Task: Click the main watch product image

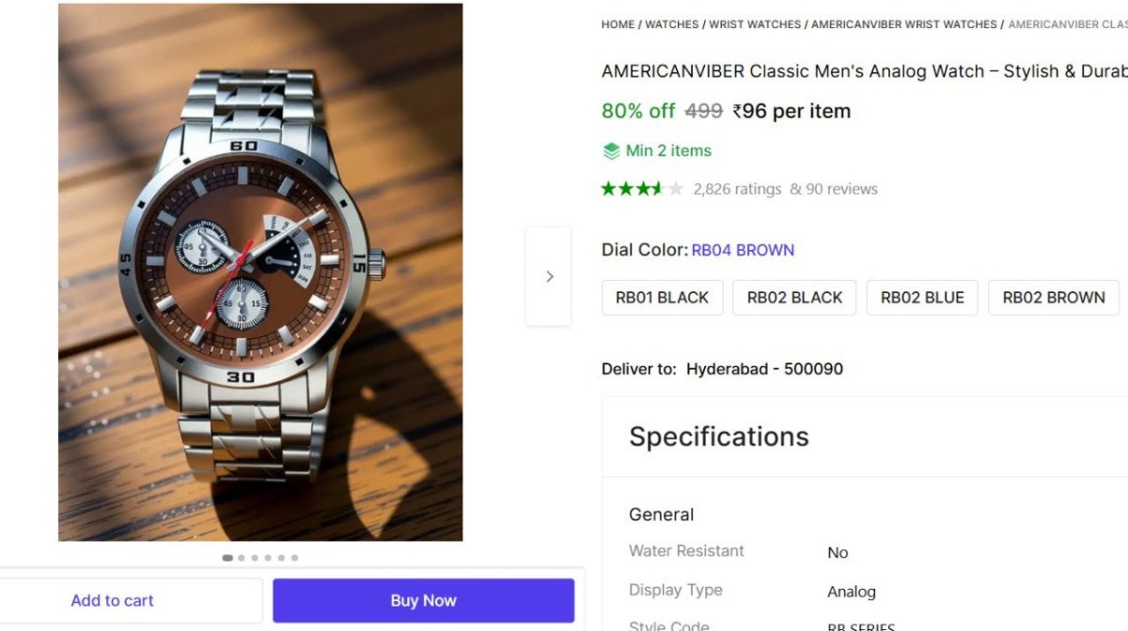Action: tap(260, 272)
